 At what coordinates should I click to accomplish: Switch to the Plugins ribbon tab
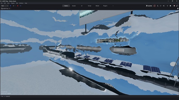(x=105, y=6)
